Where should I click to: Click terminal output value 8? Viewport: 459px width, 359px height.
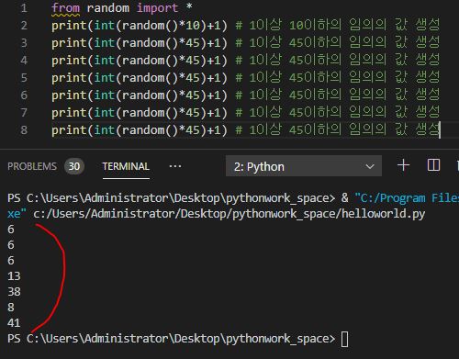pyautogui.click(x=11, y=308)
